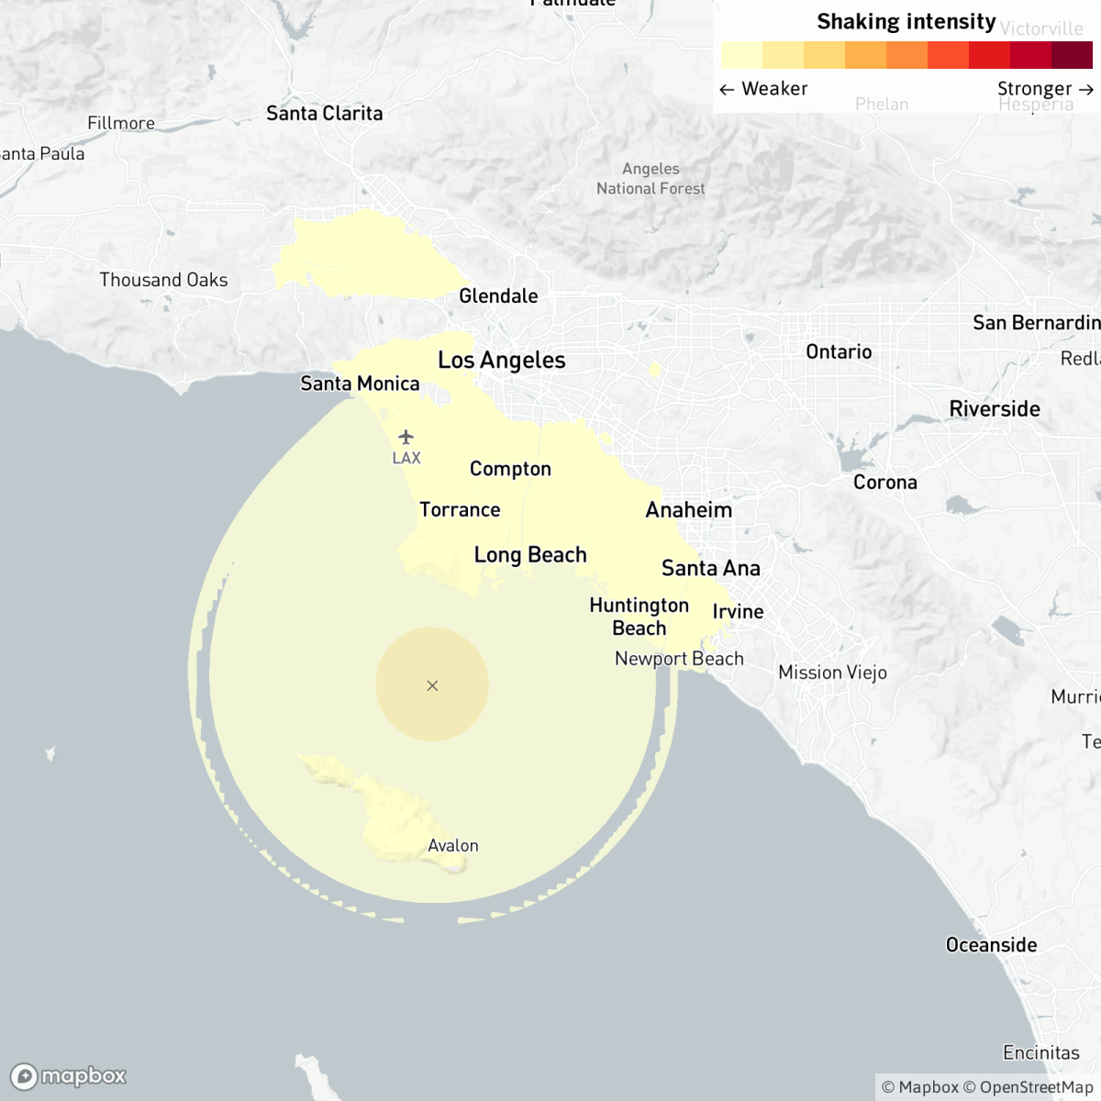The width and height of the screenshot is (1101, 1101).
Task: Click the LAX airplane icon
Action: 406,437
